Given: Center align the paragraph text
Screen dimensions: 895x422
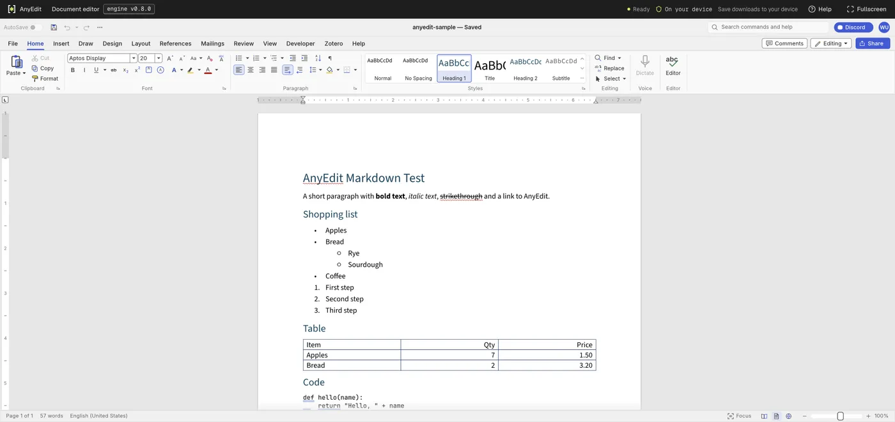Looking at the screenshot, I should [251, 70].
